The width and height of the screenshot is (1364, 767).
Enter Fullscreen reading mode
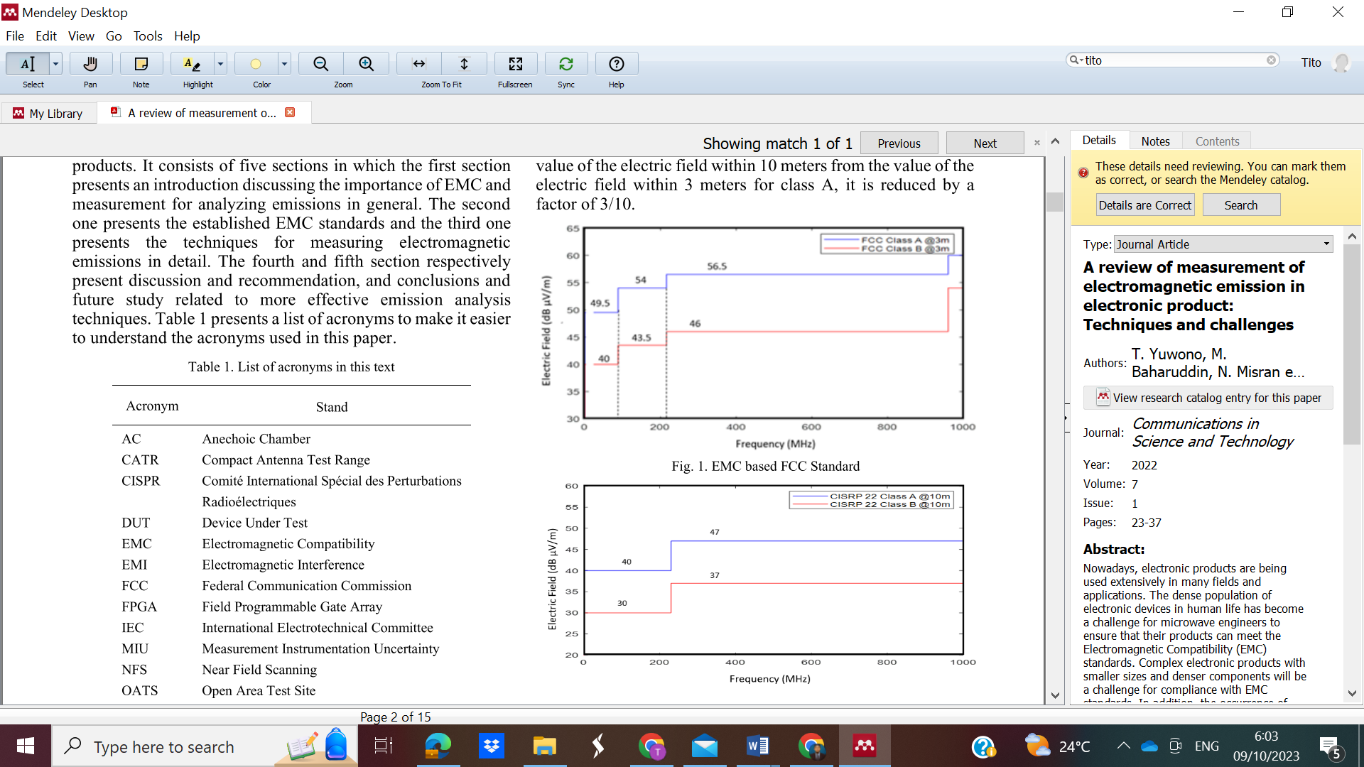click(515, 64)
